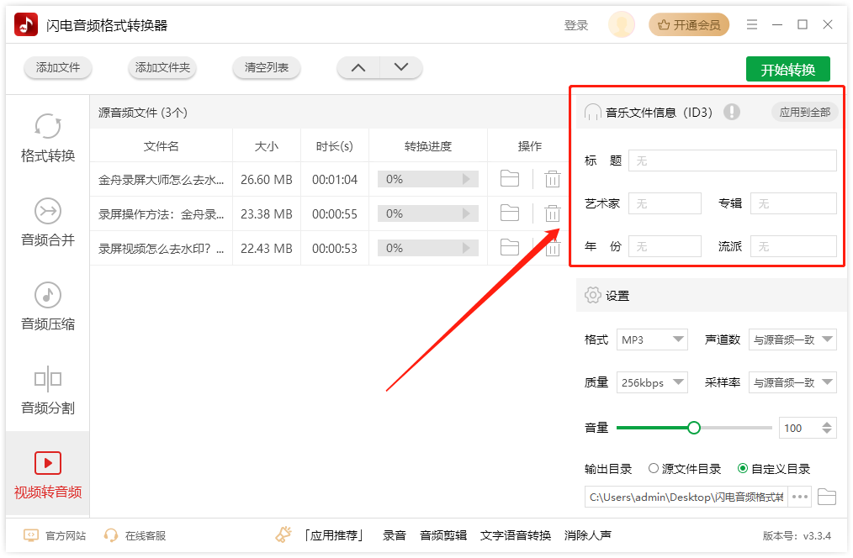The width and height of the screenshot is (853, 558).
Task: Select the 源文件目录 output option
Action: click(651, 469)
